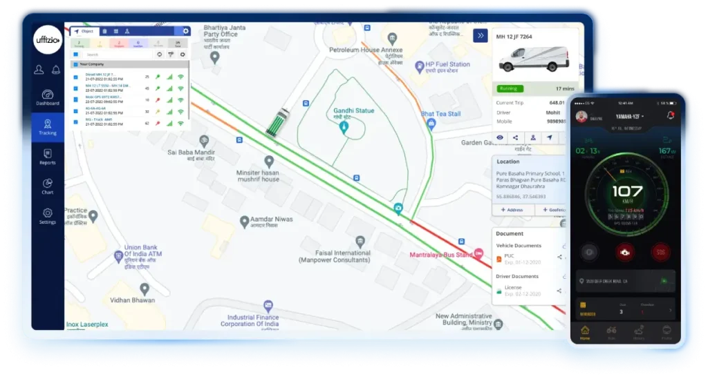
Task: Toggle the Your Company group checkbox
Action: 75,65
